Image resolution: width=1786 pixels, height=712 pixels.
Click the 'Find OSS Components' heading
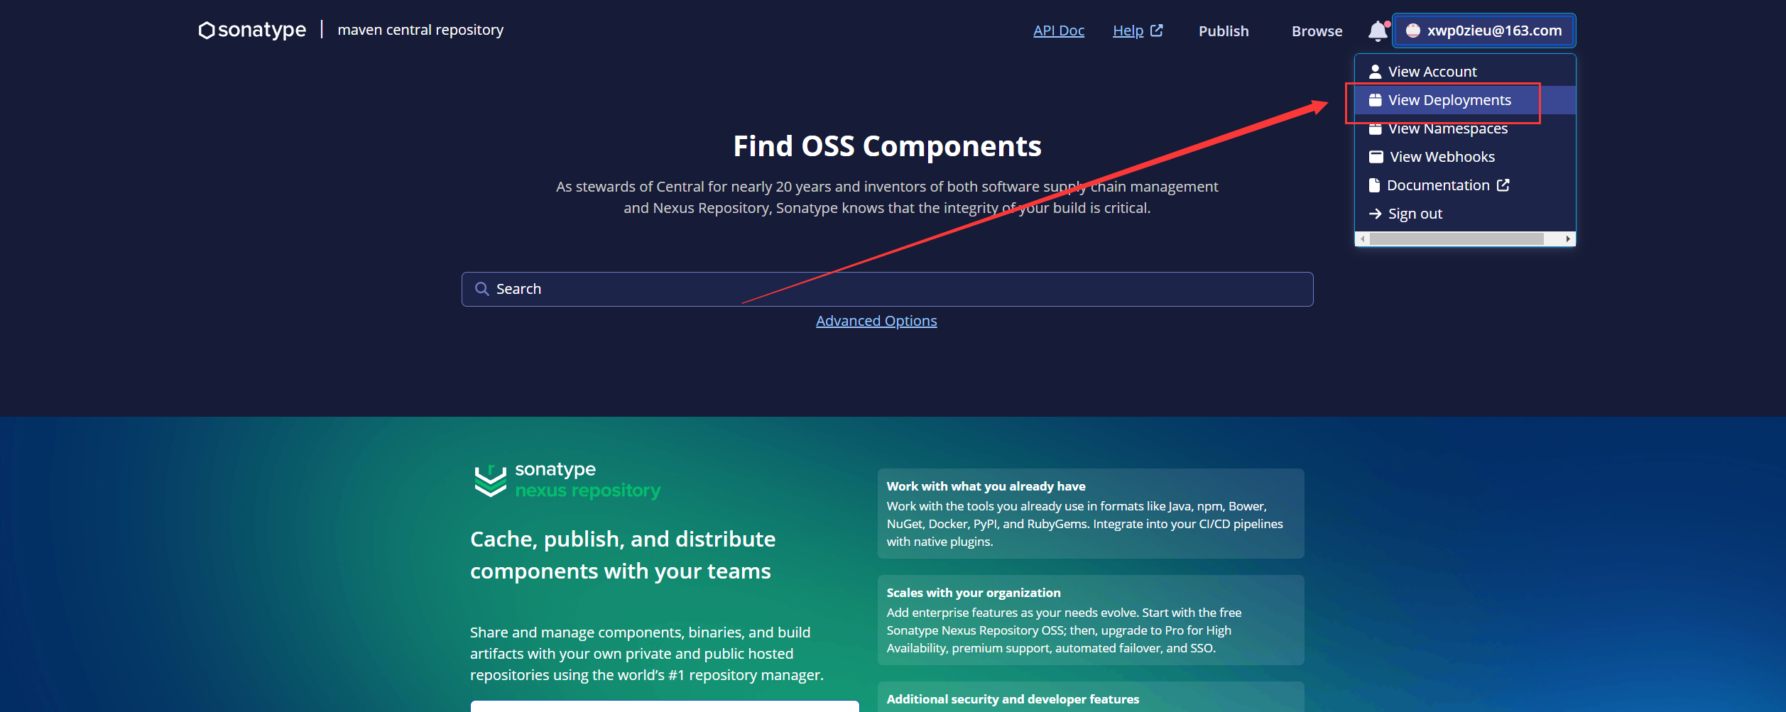tap(887, 146)
